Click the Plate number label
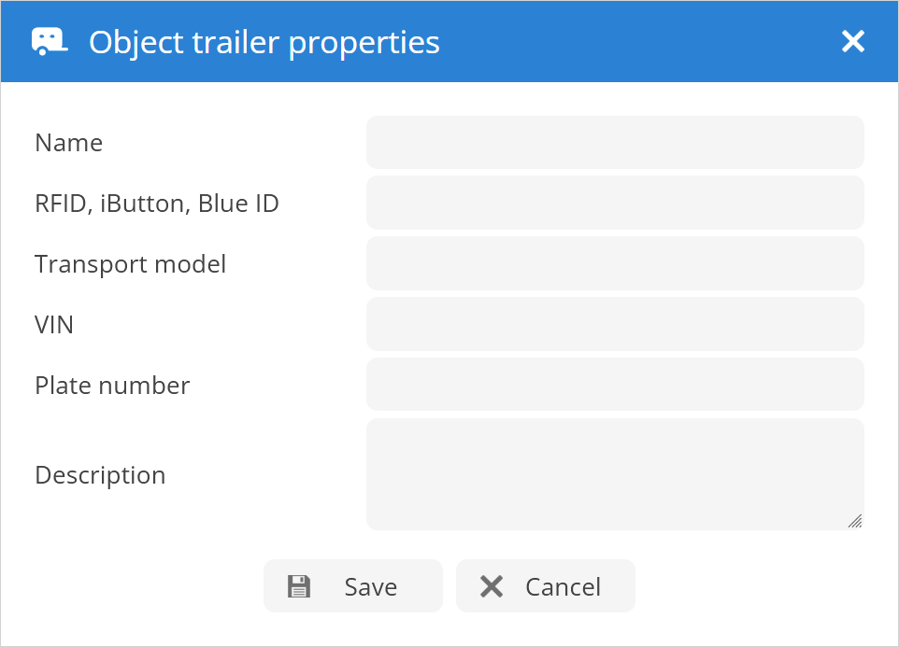Image resolution: width=899 pixels, height=647 pixels. coord(112,386)
